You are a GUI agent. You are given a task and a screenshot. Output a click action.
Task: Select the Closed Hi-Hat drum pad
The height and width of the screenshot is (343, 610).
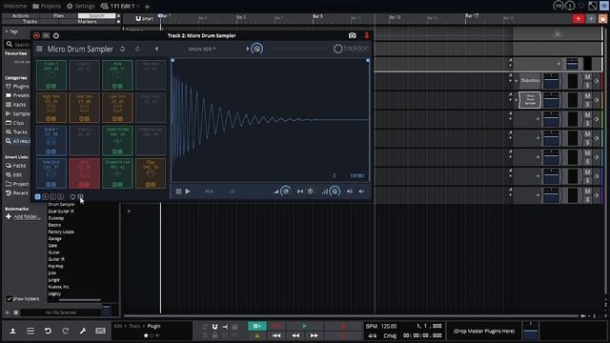pyautogui.click(x=117, y=173)
